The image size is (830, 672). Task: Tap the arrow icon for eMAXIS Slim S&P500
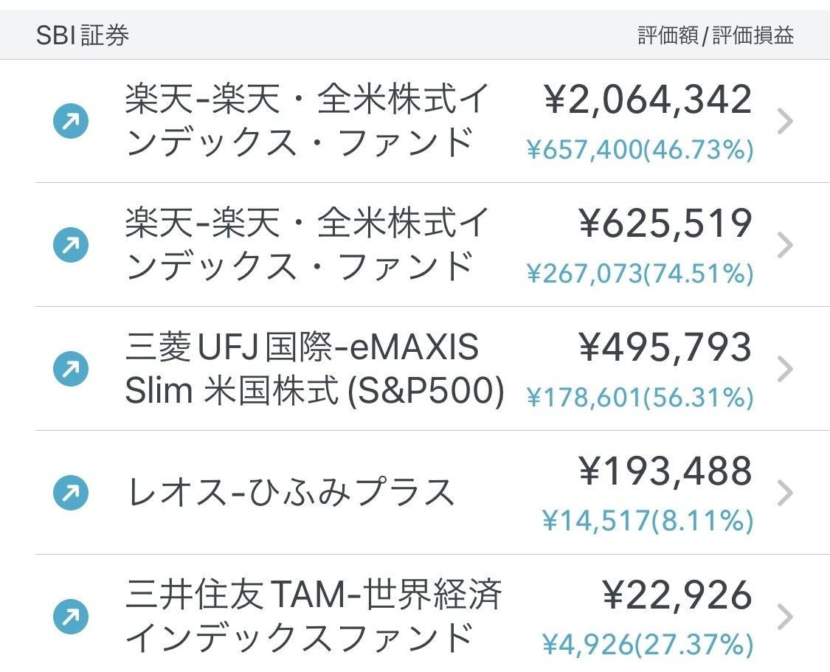click(71, 369)
